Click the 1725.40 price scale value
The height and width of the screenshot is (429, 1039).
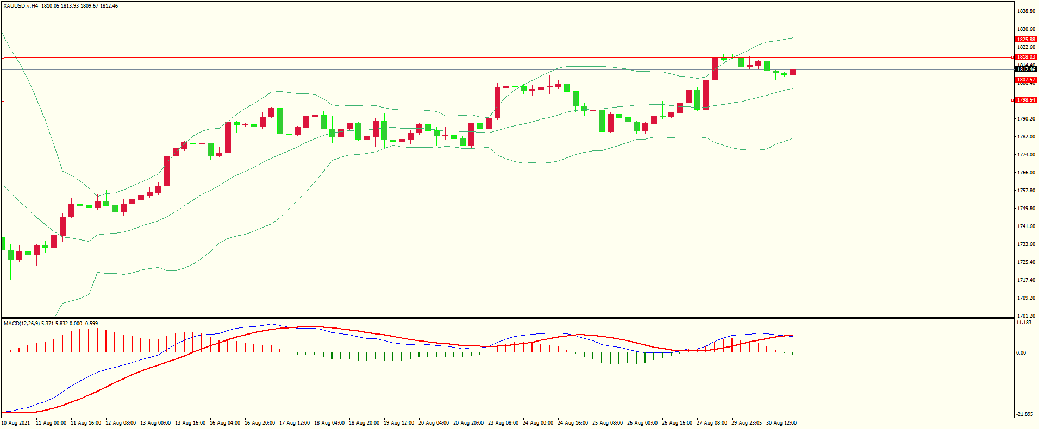1026,262
